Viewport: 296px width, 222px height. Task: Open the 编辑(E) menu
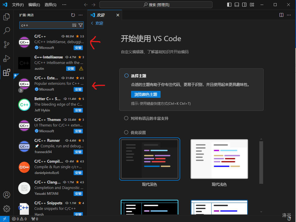[34, 5]
